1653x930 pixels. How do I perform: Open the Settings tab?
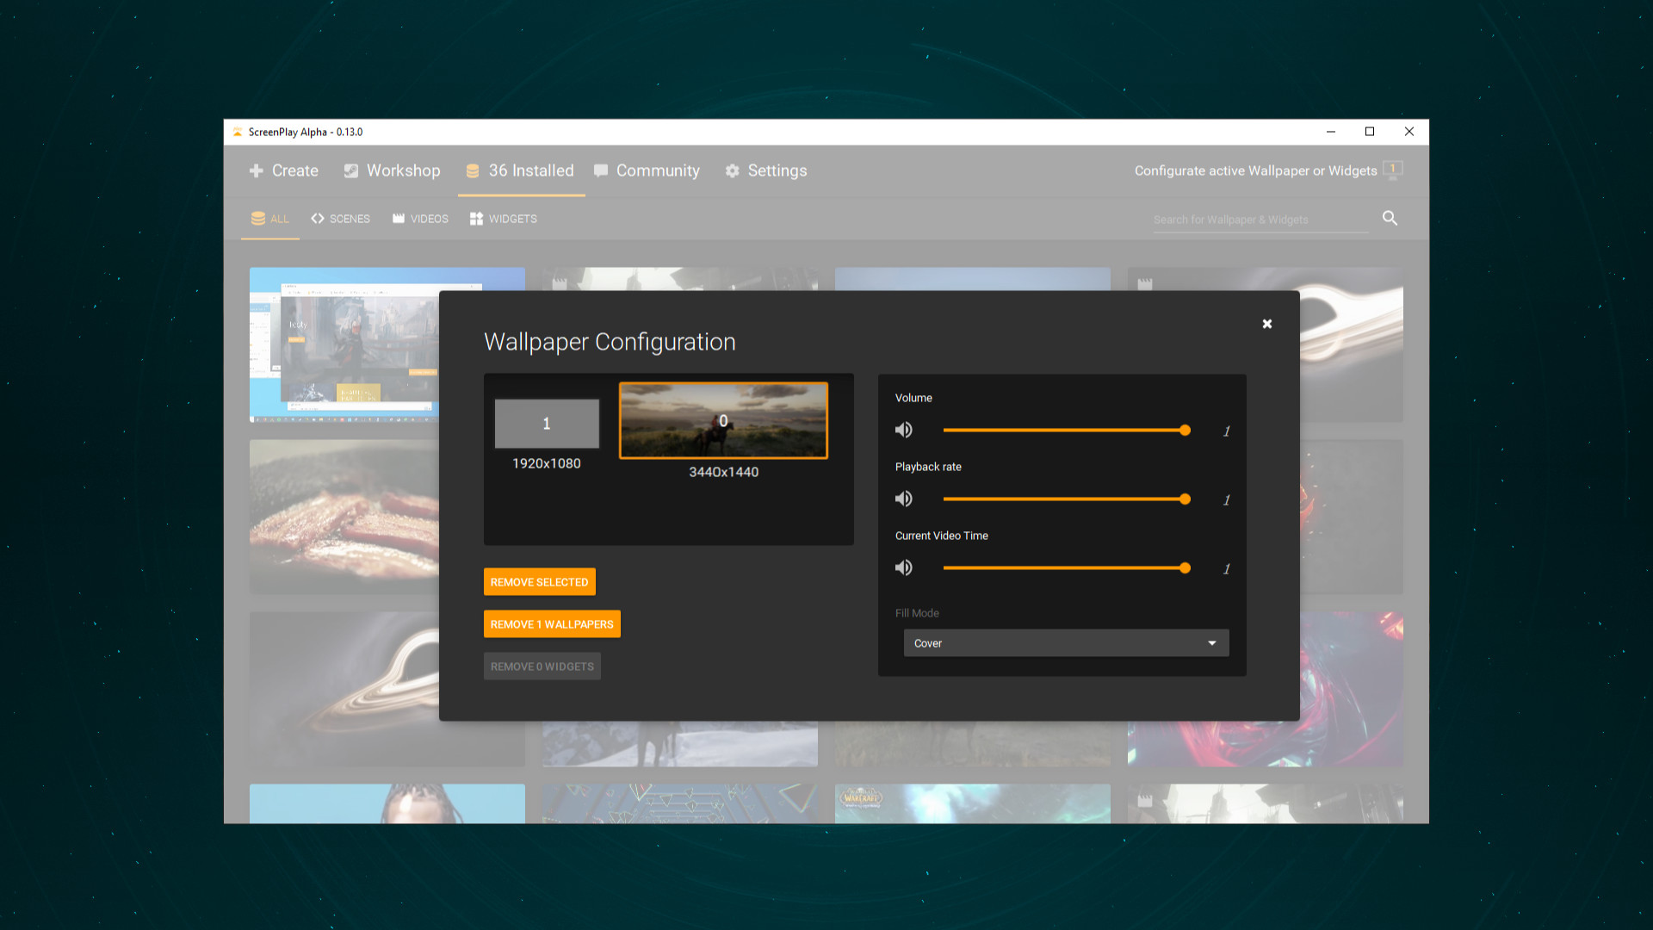766,170
